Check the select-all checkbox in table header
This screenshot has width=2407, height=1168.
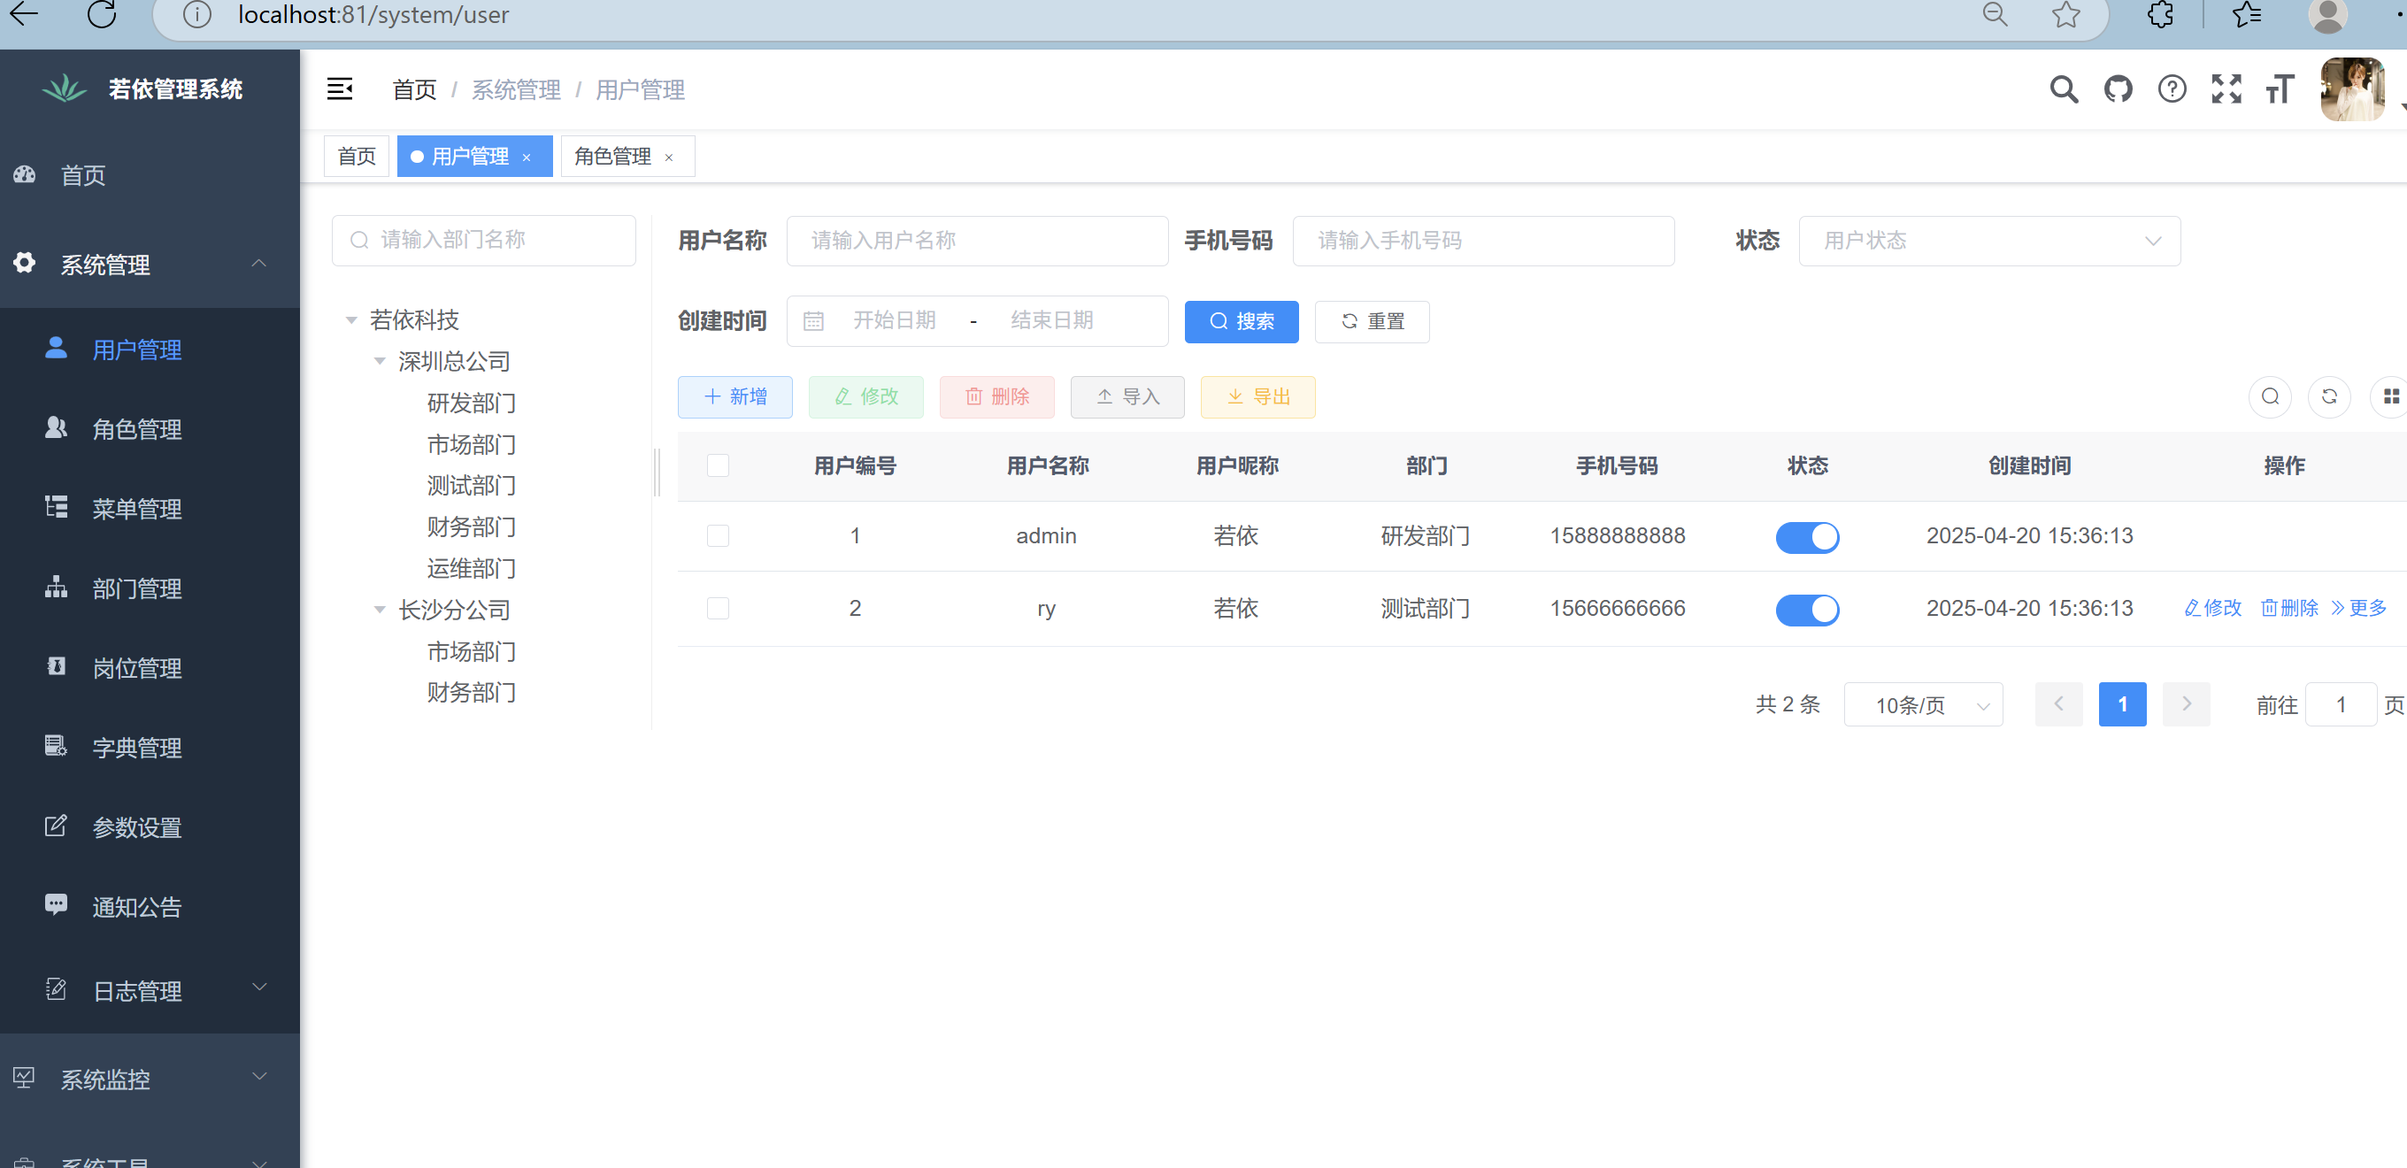click(718, 465)
